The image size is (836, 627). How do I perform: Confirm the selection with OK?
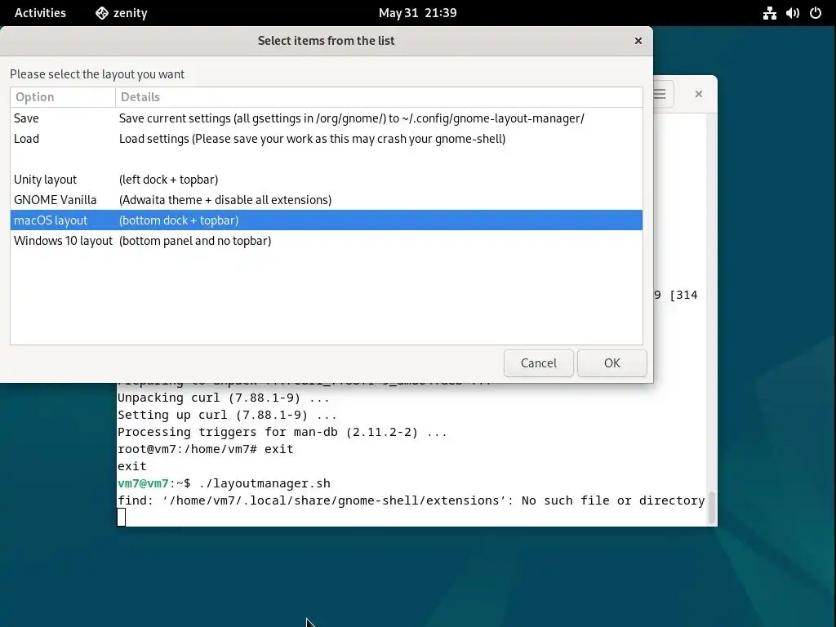tap(612, 363)
